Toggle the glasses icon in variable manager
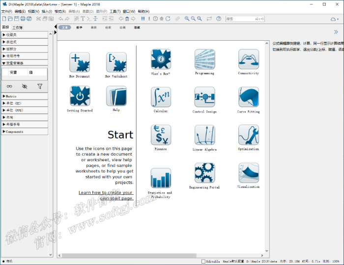This screenshot has width=344, height=265. tap(9, 86)
